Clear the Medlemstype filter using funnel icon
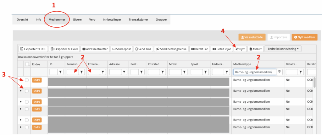This screenshot has height=135, width=322. point(279,72)
